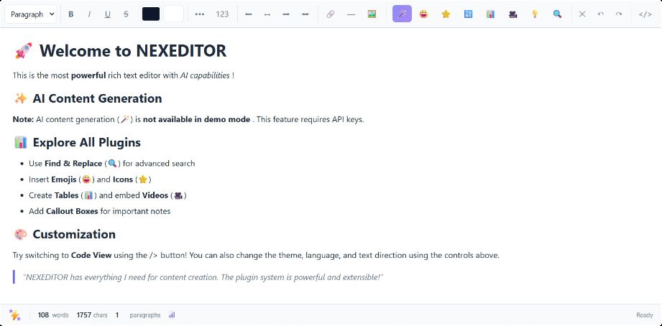Click the 108 words counter
This screenshot has height=326, width=662.
point(53,315)
